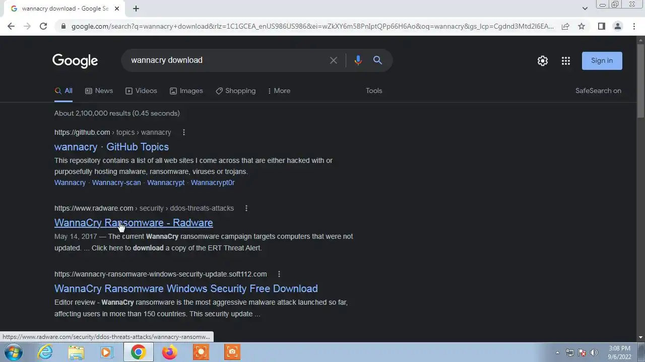Open options menu for Radware result
The image size is (645, 362).
(x=246, y=208)
